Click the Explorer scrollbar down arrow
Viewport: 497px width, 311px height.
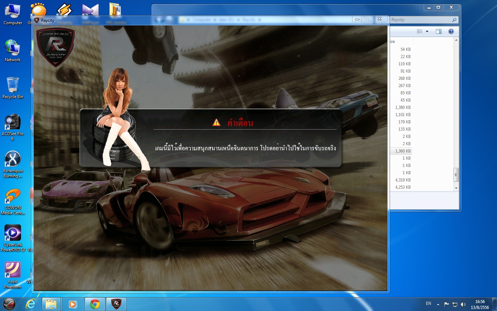click(x=456, y=188)
